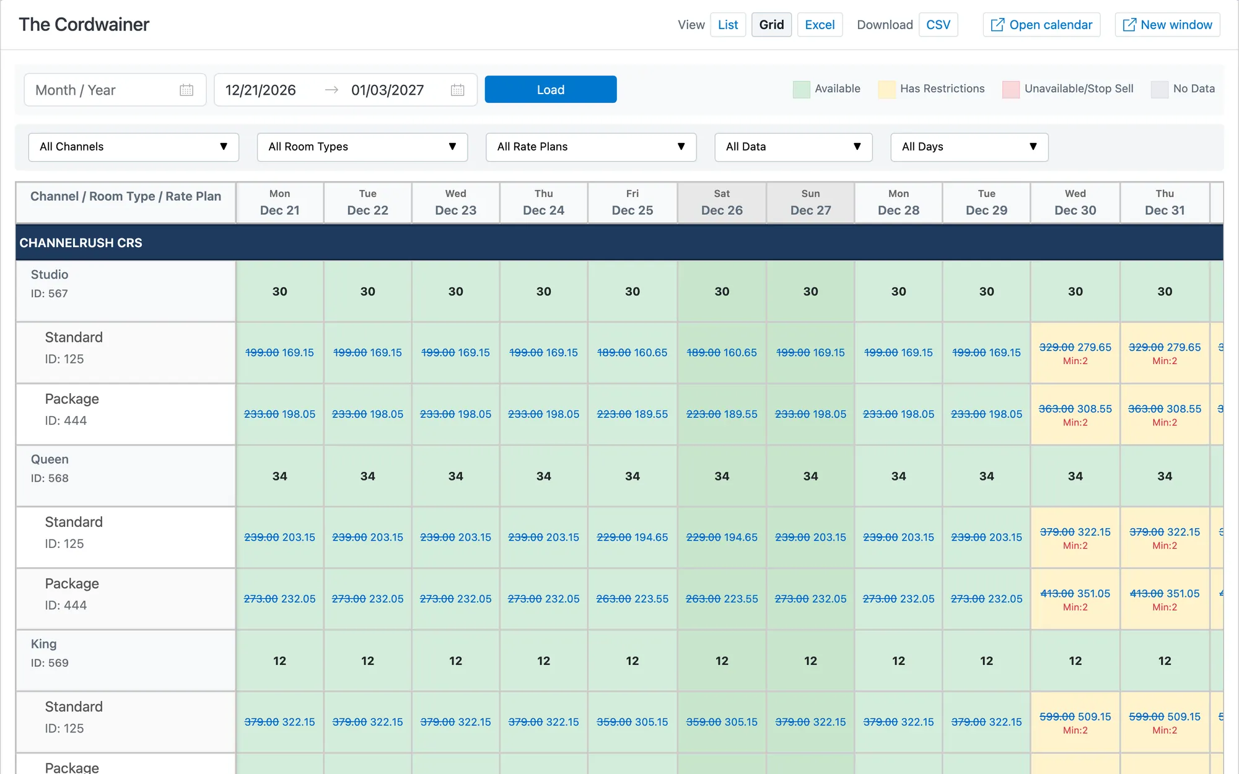The width and height of the screenshot is (1239, 774).
Task: Click the Studio ID: 567 room row label
Action: (x=126, y=291)
